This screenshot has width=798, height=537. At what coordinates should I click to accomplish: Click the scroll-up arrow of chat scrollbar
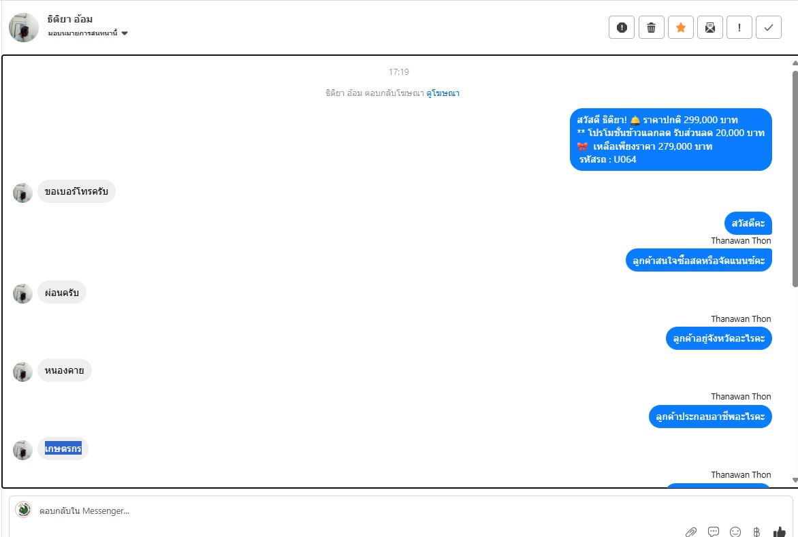pos(795,63)
